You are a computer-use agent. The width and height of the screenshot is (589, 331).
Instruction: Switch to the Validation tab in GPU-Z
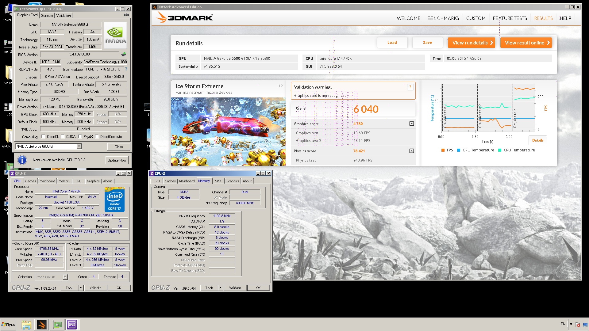point(64,16)
